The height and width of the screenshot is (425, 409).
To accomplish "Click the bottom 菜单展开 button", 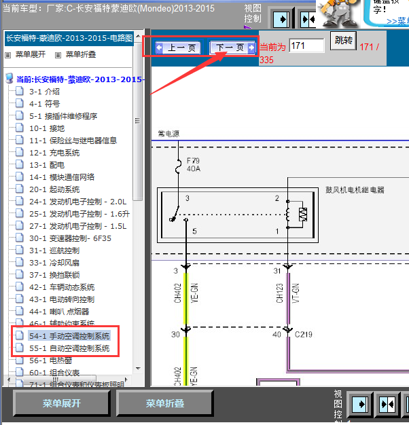I will pos(62,403).
